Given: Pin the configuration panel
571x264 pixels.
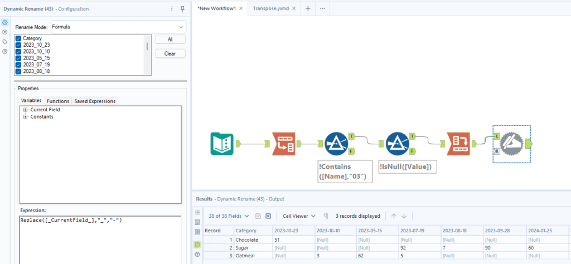Looking at the screenshot, I should tap(183, 9).
